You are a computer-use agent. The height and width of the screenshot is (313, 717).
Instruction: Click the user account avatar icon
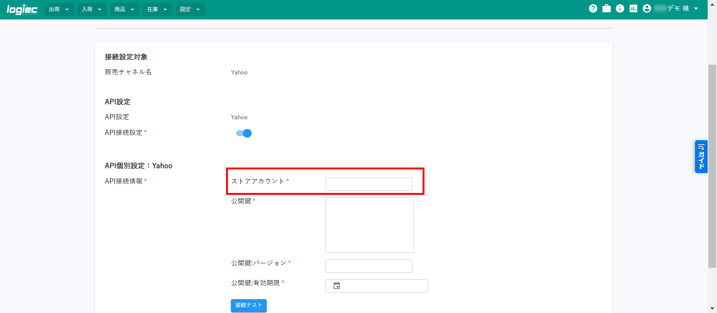(647, 9)
